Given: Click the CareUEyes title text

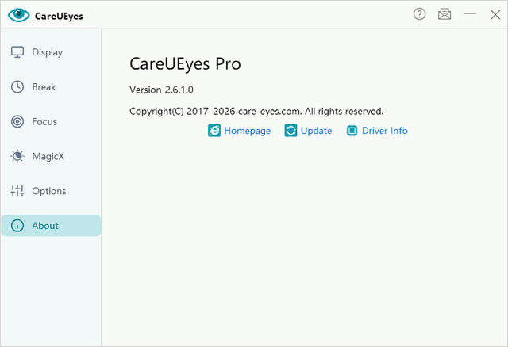Looking at the screenshot, I should click(59, 16).
